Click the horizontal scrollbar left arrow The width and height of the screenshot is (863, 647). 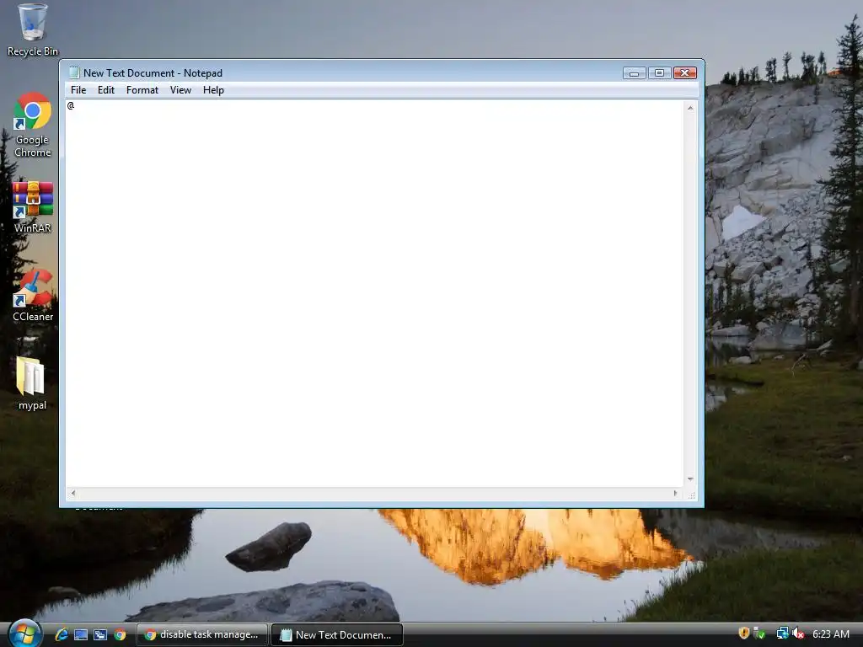coord(73,494)
